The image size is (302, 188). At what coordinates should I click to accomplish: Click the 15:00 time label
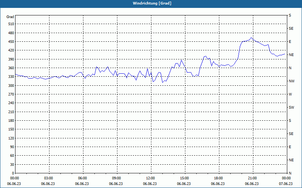185,178
